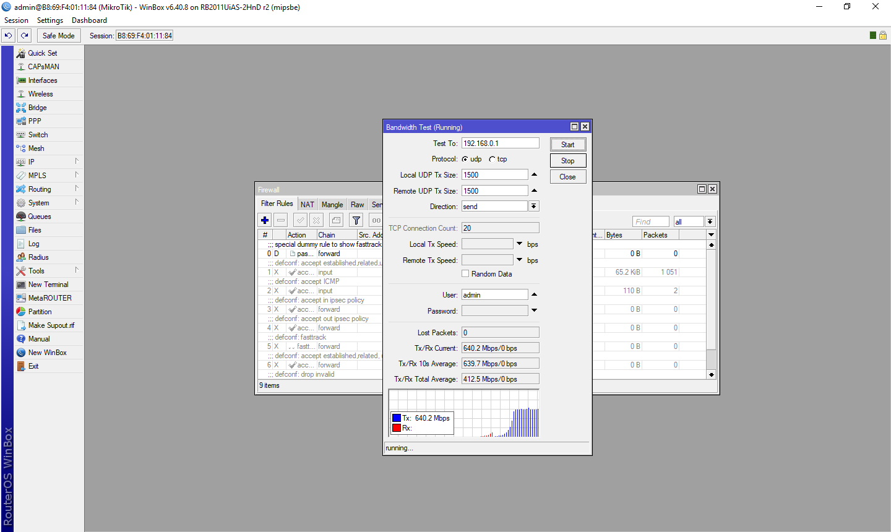891x532 pixels.
Task: Stop the running bandwidth test
Action: (x=568, y=161)
